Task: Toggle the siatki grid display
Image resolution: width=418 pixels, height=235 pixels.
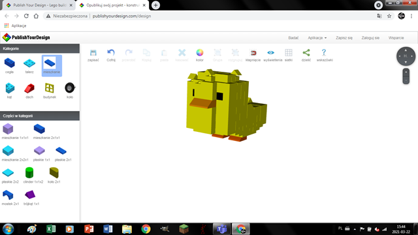Action: (x=289, y=53)
